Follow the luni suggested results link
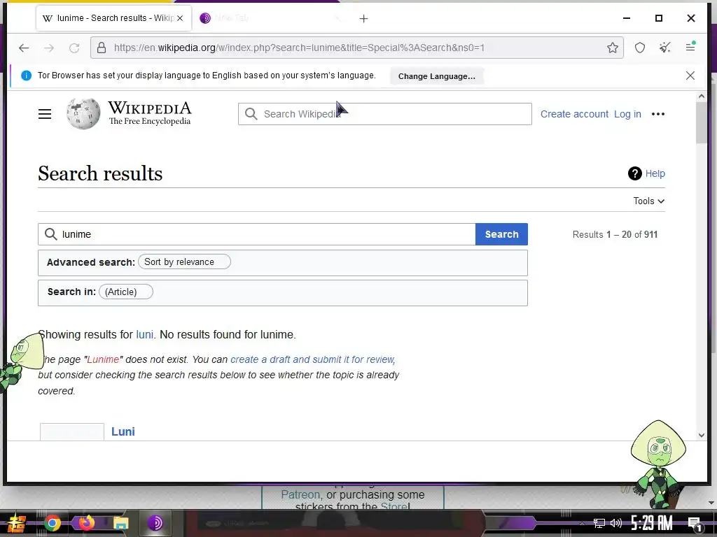The height and width of the screenshot is (537, 717). pyautogui.click(x=144, y=335)
